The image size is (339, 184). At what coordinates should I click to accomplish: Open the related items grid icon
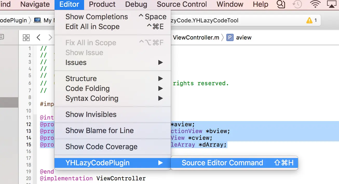pyautogui.click(x=26, y=37)
